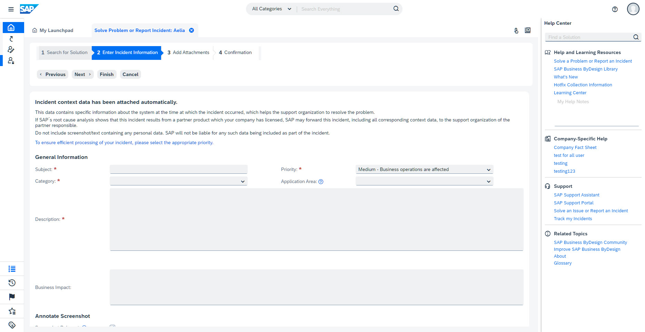
Task: Click the touch mode hand icon
Action: (516, 31)
